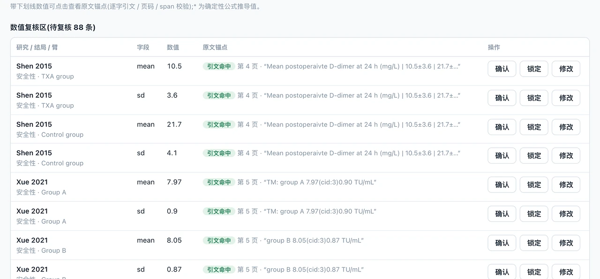Open source anchor for value 3.6
This screenshot has width=600, height=279.
172,95
